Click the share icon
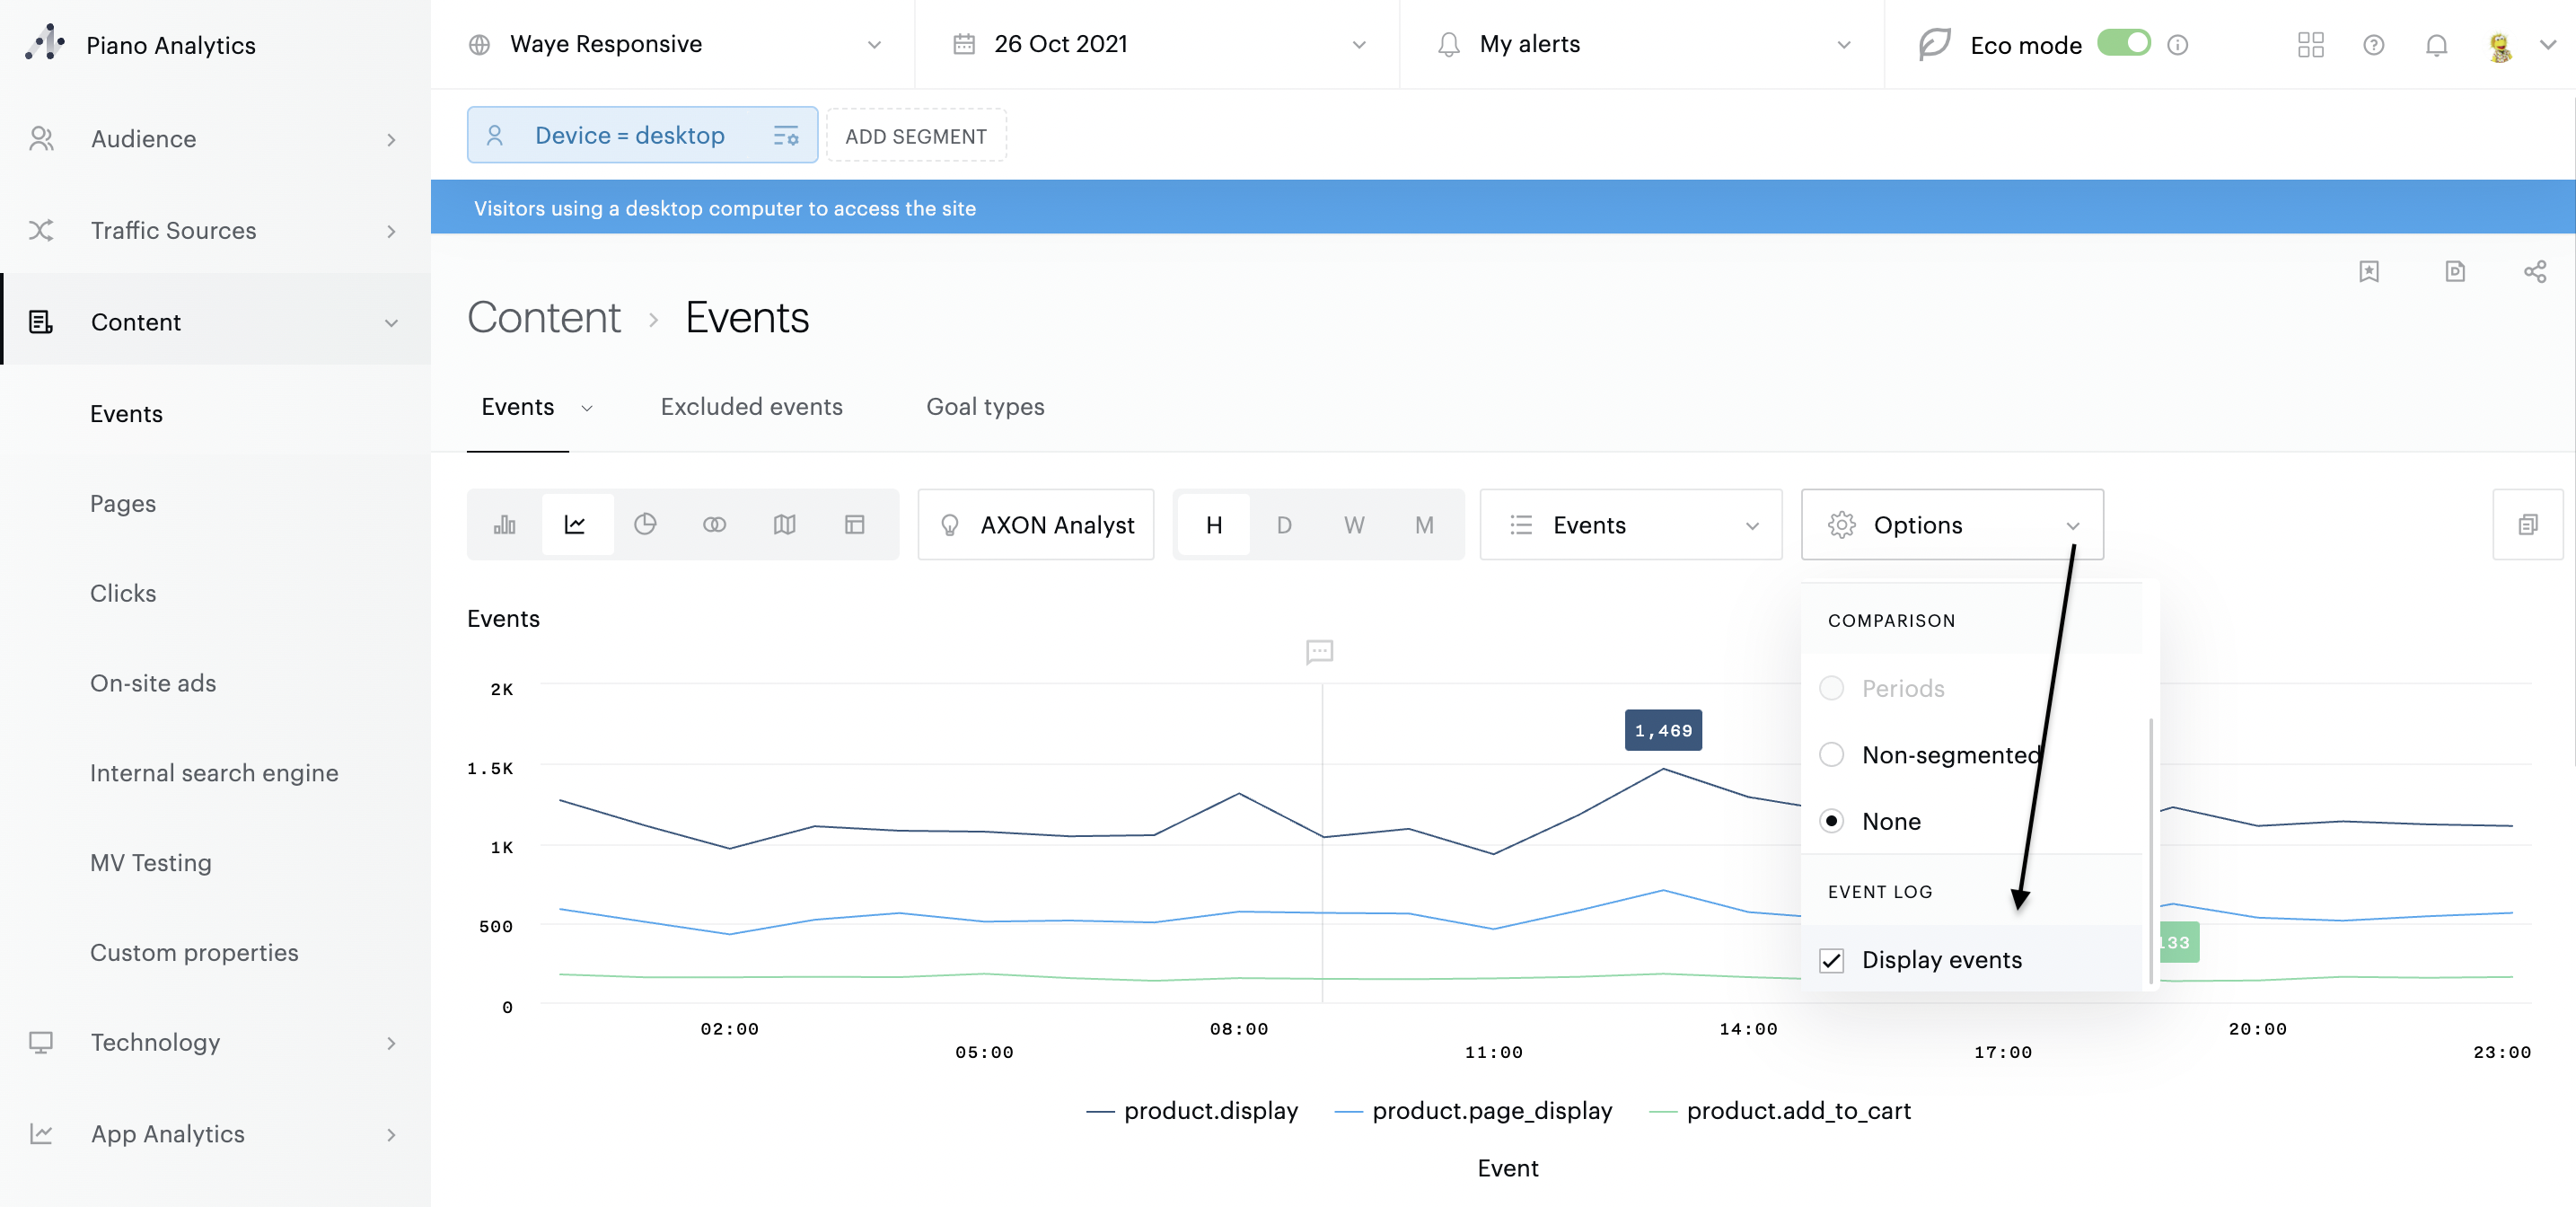The height and width of the screenshot is (1207, 2576). click(x=2534, y=272)
